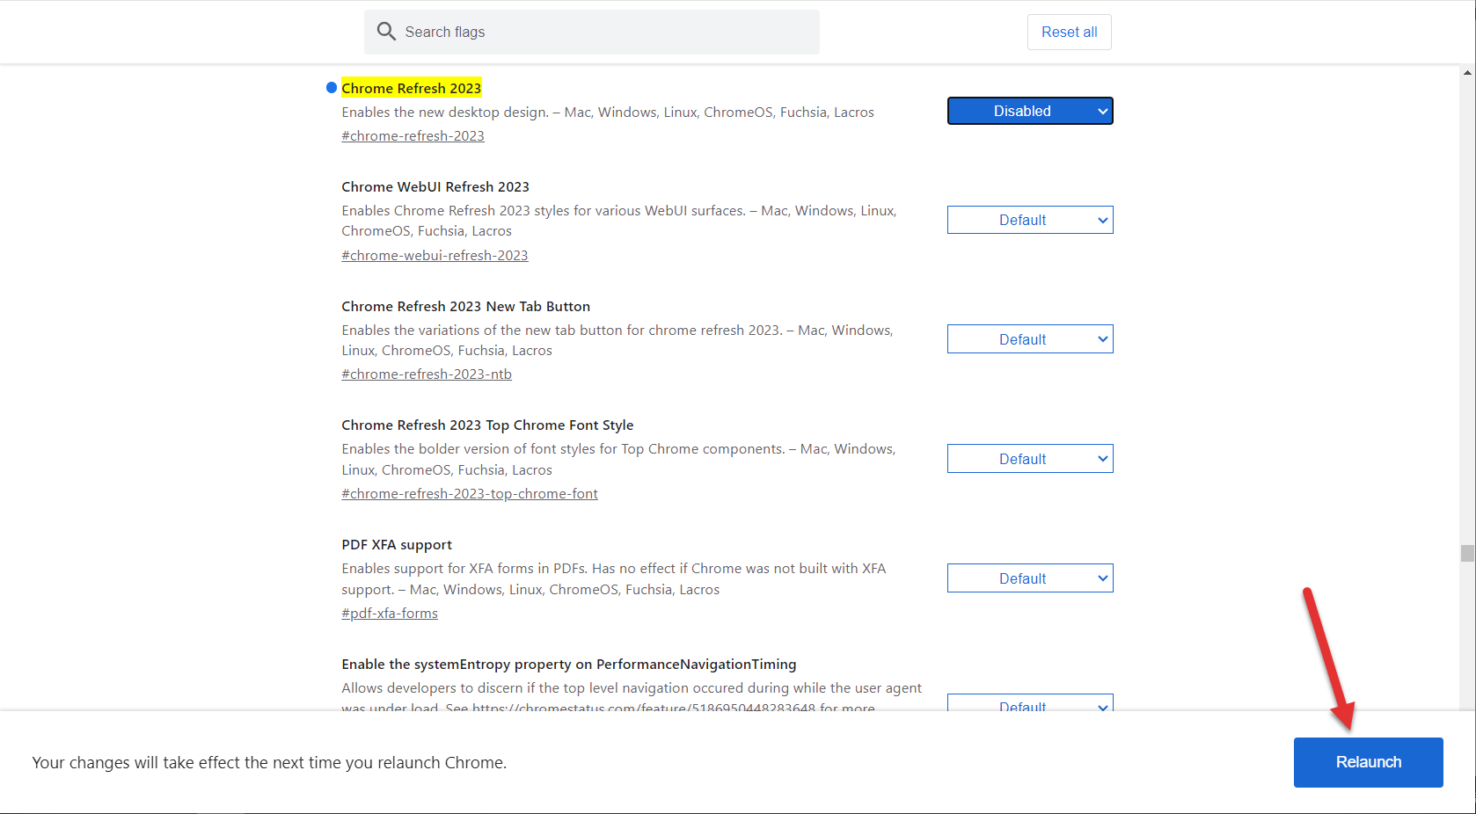This screenshot has height=814, width=1476.
Task: Click the Chrome Refresh 2023 Top Chrome Font Style heading
Action: pyautogui.click(x=487, y=425)
